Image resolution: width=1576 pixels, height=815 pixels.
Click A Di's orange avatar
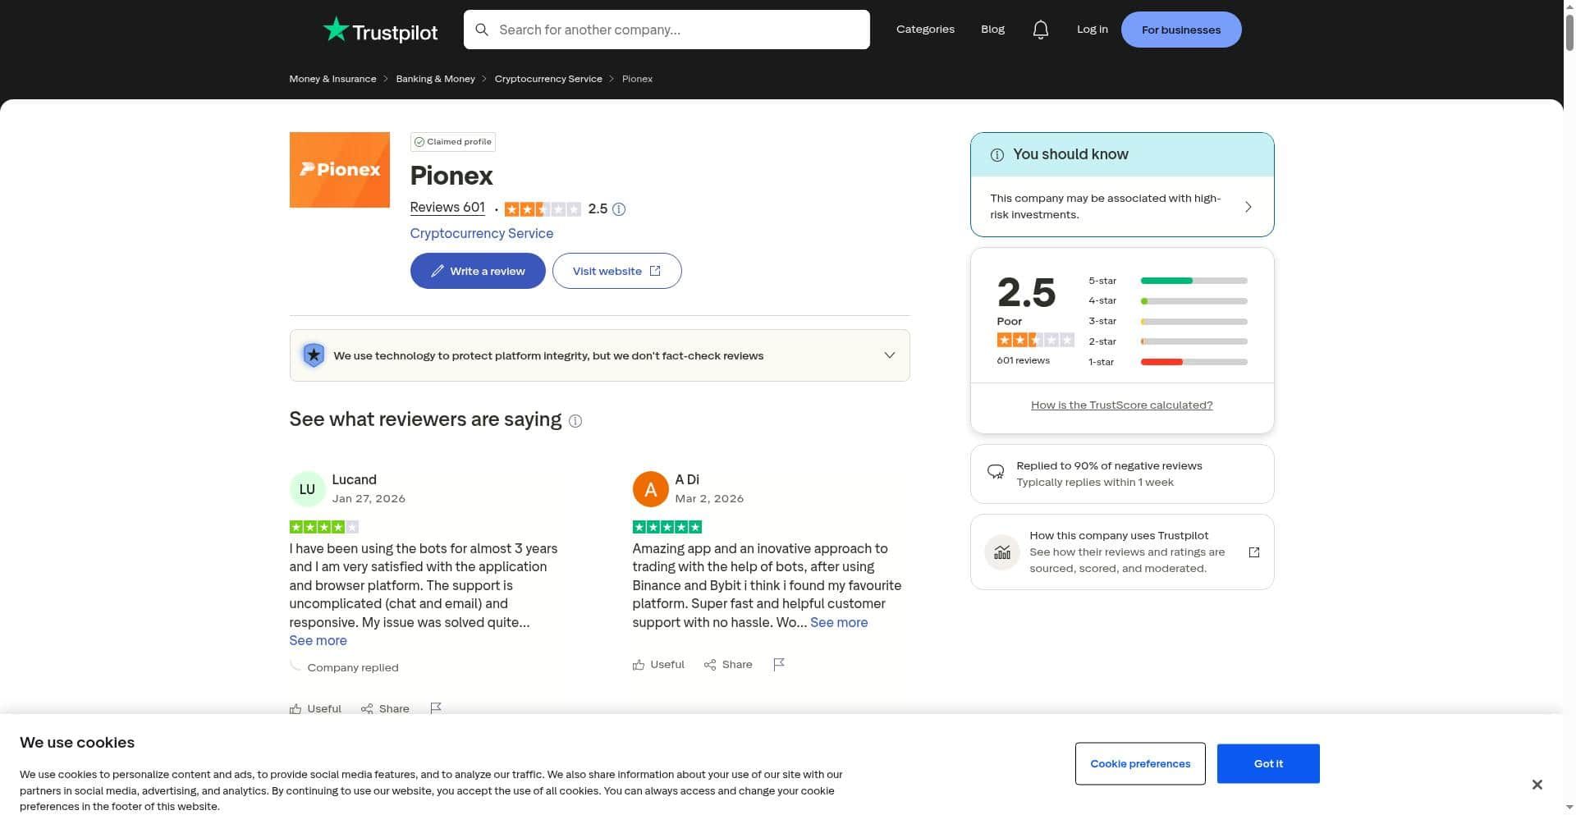click(650, 489)
